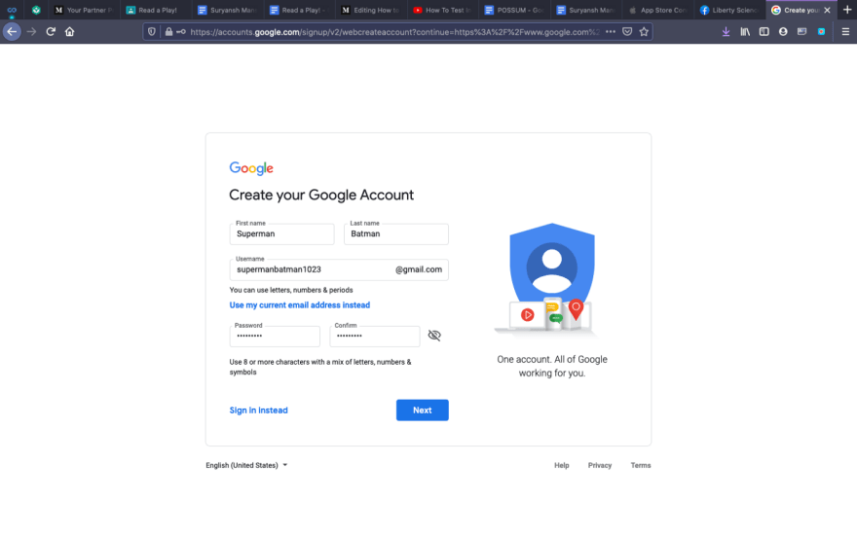Switch to the How To Test YouTube tab

[x=443, y=10]
